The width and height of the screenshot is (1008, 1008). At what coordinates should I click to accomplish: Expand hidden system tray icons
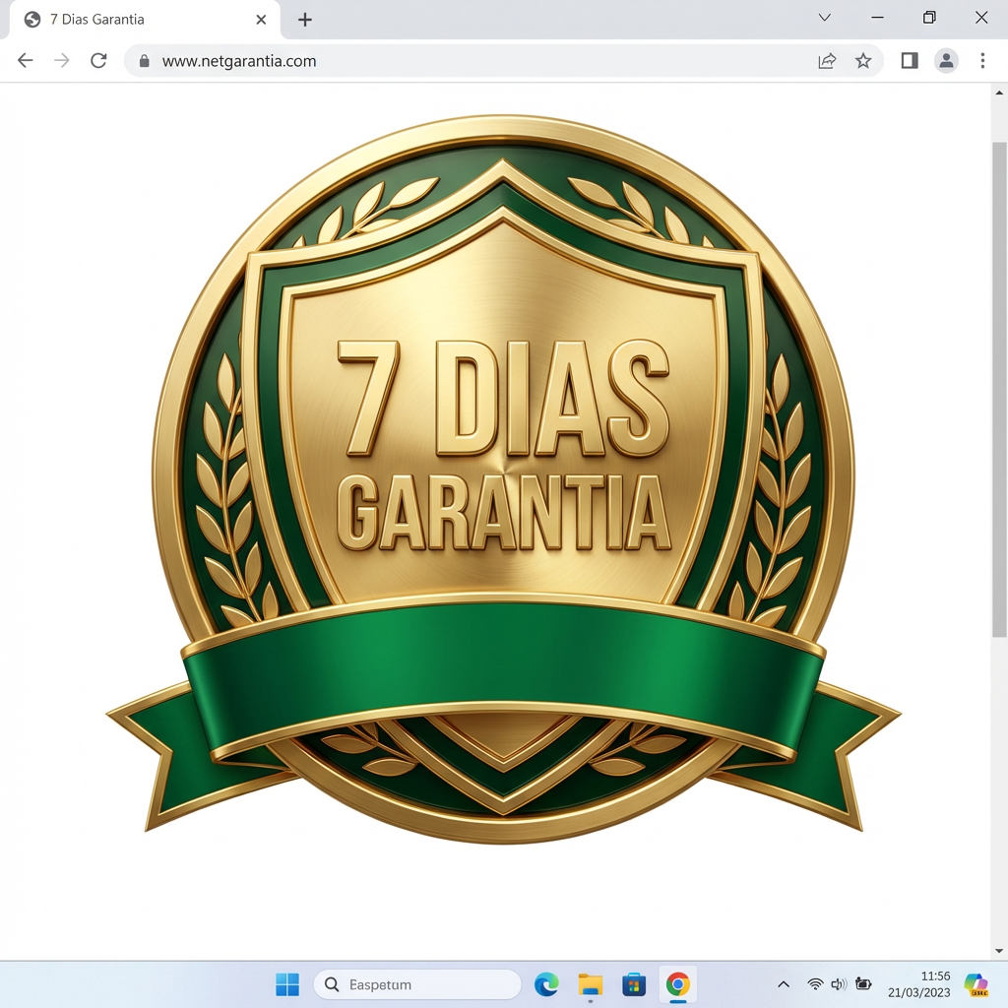[x=783, y=983]
